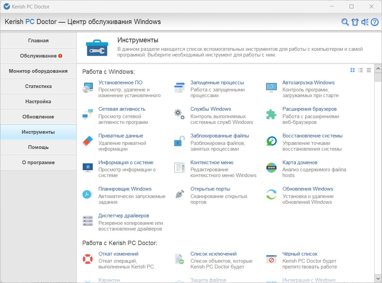
Task: Open Монитор оборудования in sidebar
Action: click(38, 71)
